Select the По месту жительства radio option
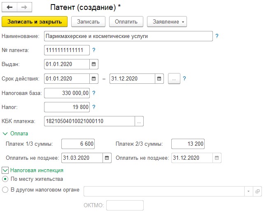266x213 pixels. 5,179
